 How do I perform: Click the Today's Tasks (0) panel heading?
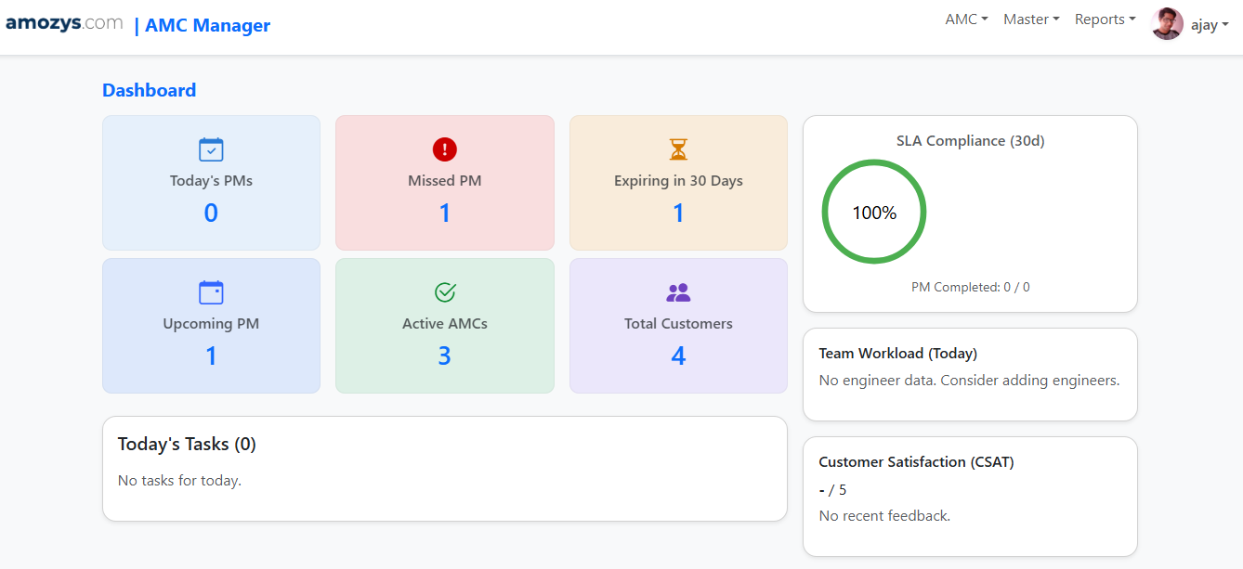[x=187, y=445]
